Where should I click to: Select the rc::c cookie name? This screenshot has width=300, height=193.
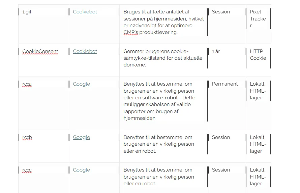pyautogui.click(x=27, y=170)
